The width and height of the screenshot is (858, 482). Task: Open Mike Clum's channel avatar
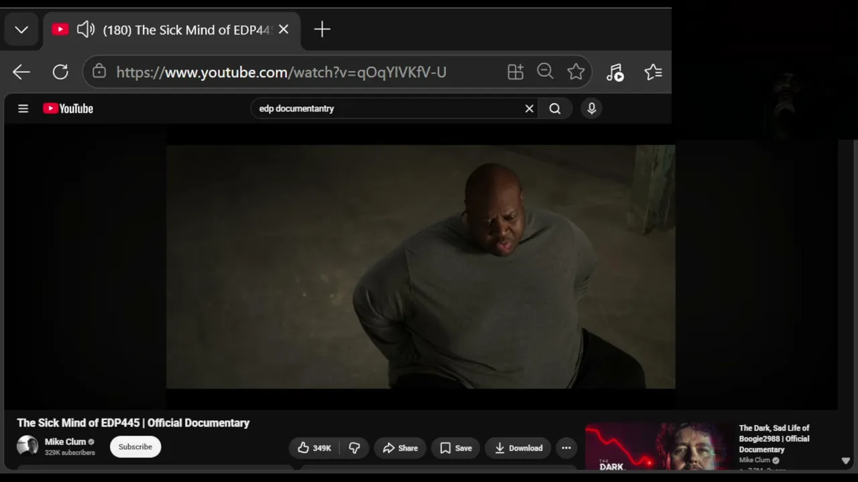point(27,446)
